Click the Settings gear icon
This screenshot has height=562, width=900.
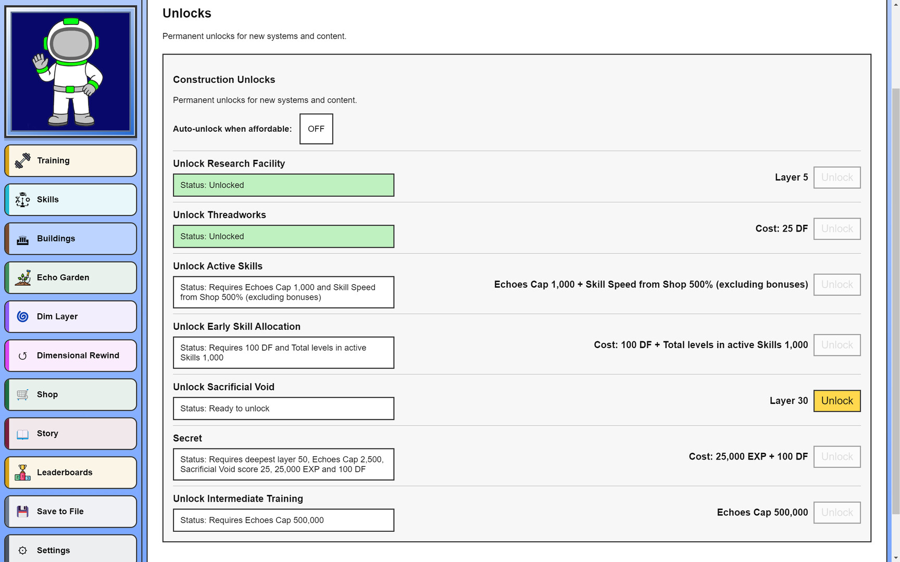[22, 551]
